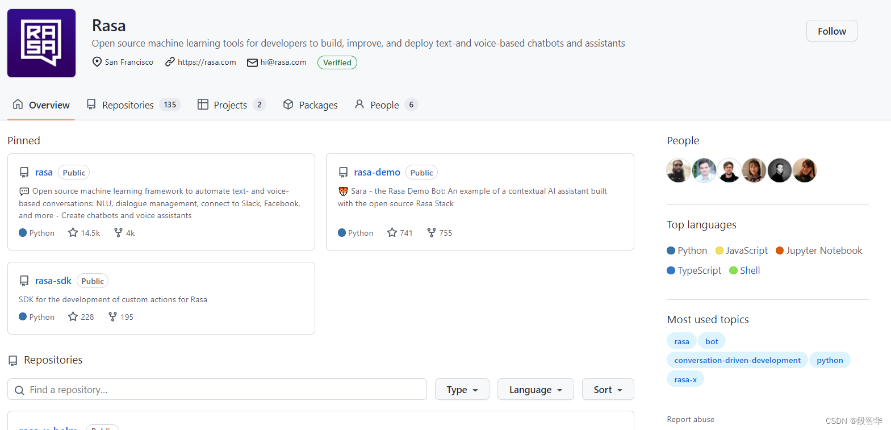Image resolution: width=891 pixels, height=430 pixels.
Task: Click the Report abuse link
Action: tap(691, 419)
